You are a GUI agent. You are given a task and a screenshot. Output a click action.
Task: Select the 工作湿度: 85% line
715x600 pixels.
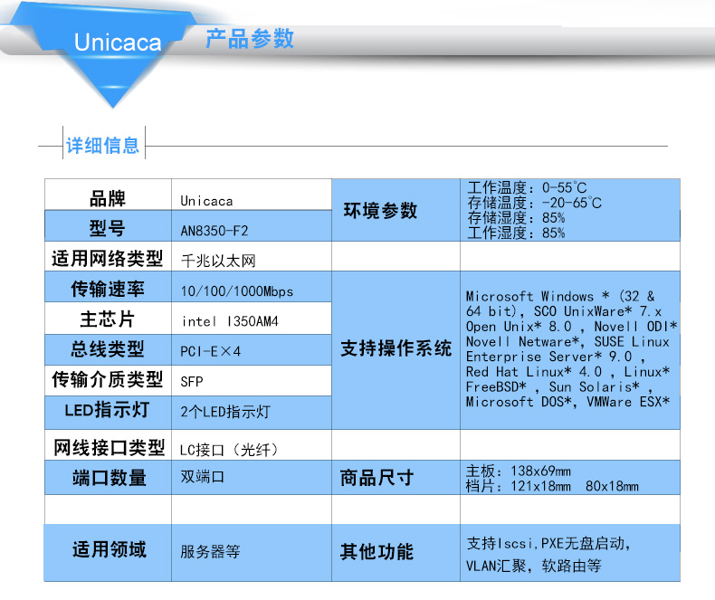[516, 233]
